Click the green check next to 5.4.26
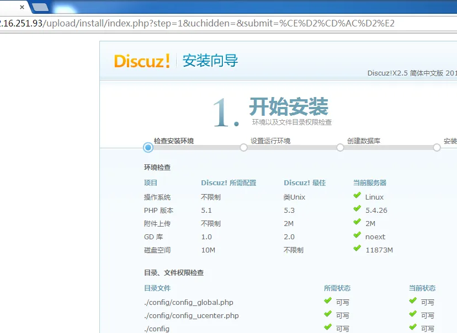The width and height of the screenshot is (457, 333). coord(357,208)
